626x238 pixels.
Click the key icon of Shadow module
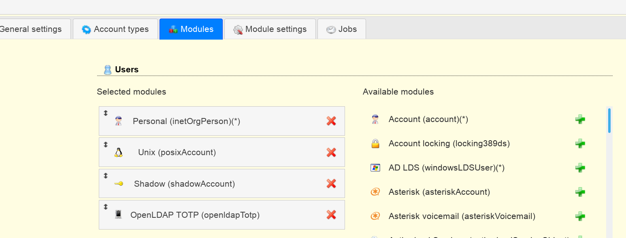click(x=119, y=183)
